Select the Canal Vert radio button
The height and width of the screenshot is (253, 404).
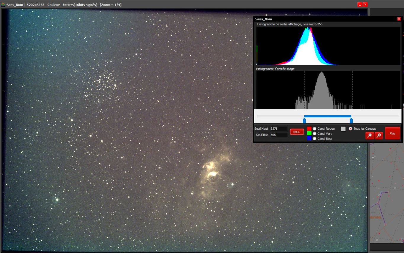point(314,134)
